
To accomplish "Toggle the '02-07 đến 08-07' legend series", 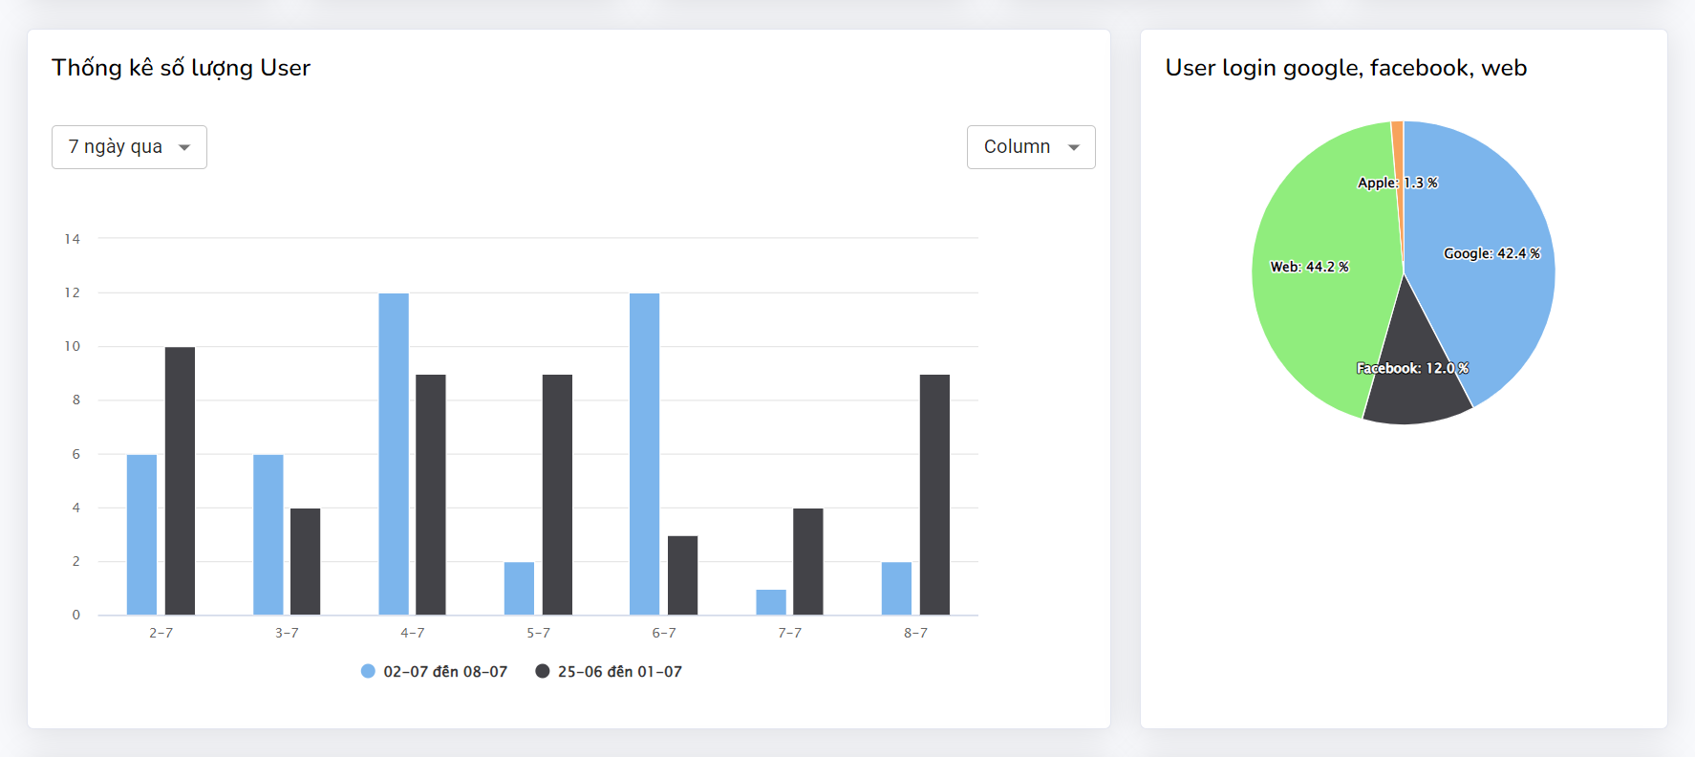I will tap(445, 672).
